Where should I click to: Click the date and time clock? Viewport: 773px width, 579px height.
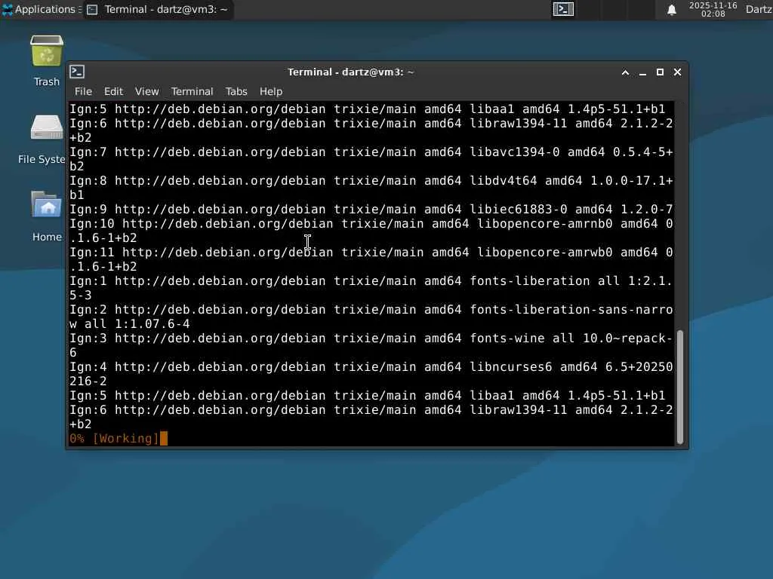point(713,9)
